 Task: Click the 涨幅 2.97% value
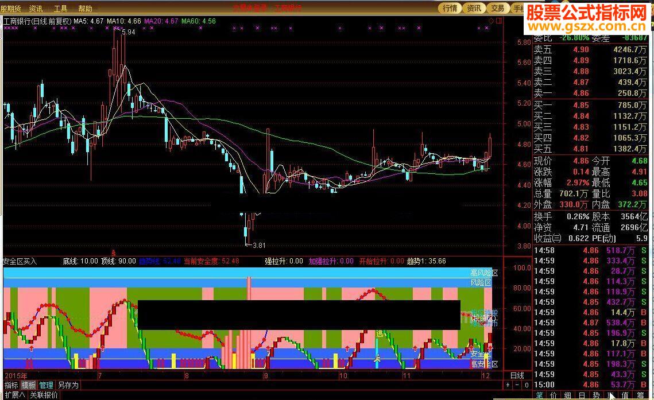tap(578, 182)
